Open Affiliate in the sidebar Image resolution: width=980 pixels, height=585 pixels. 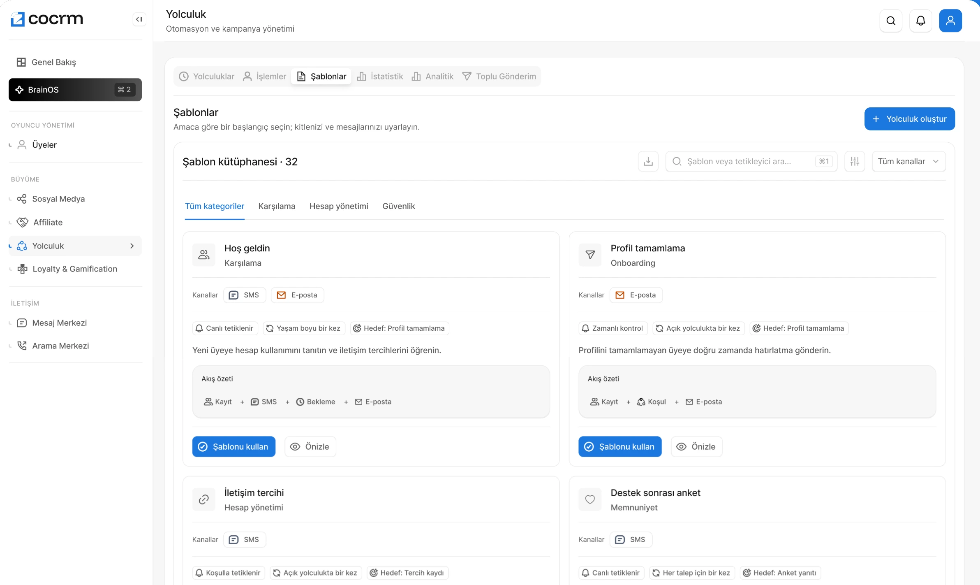(x=75, y=223)
